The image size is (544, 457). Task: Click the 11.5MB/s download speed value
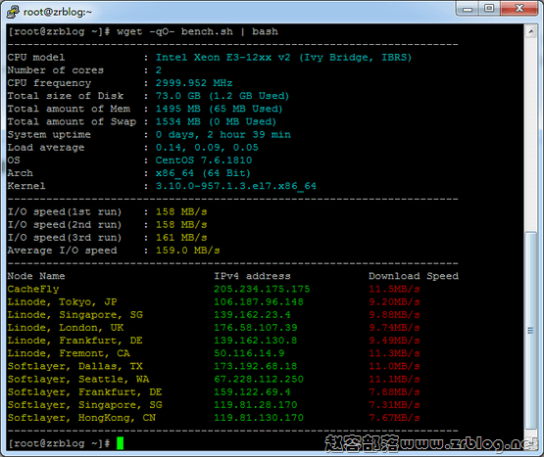394,289
